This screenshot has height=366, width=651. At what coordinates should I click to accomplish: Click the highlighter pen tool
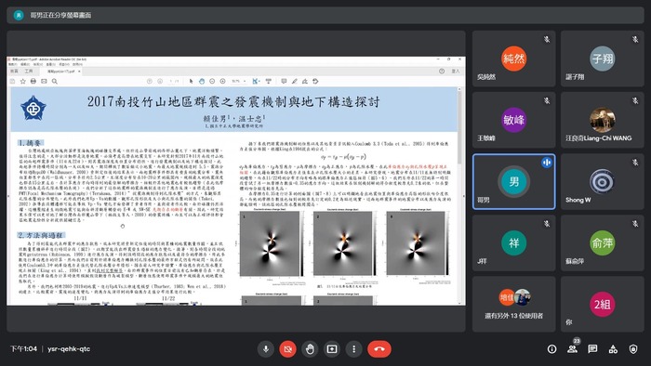pos(295,81)
